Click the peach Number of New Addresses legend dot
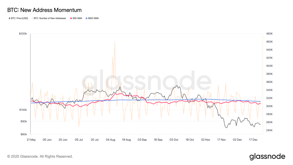The image size is (293, 165). click(x=32, y=18)
